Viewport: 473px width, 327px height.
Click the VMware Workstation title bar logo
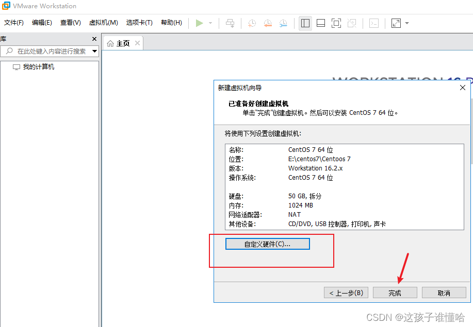[6, 6]
